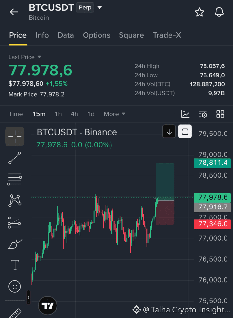This screenshot has width=233, height=318.
Task: Select the long position forecasting tool
Action: pyautogui.click(x=14, y=222)
